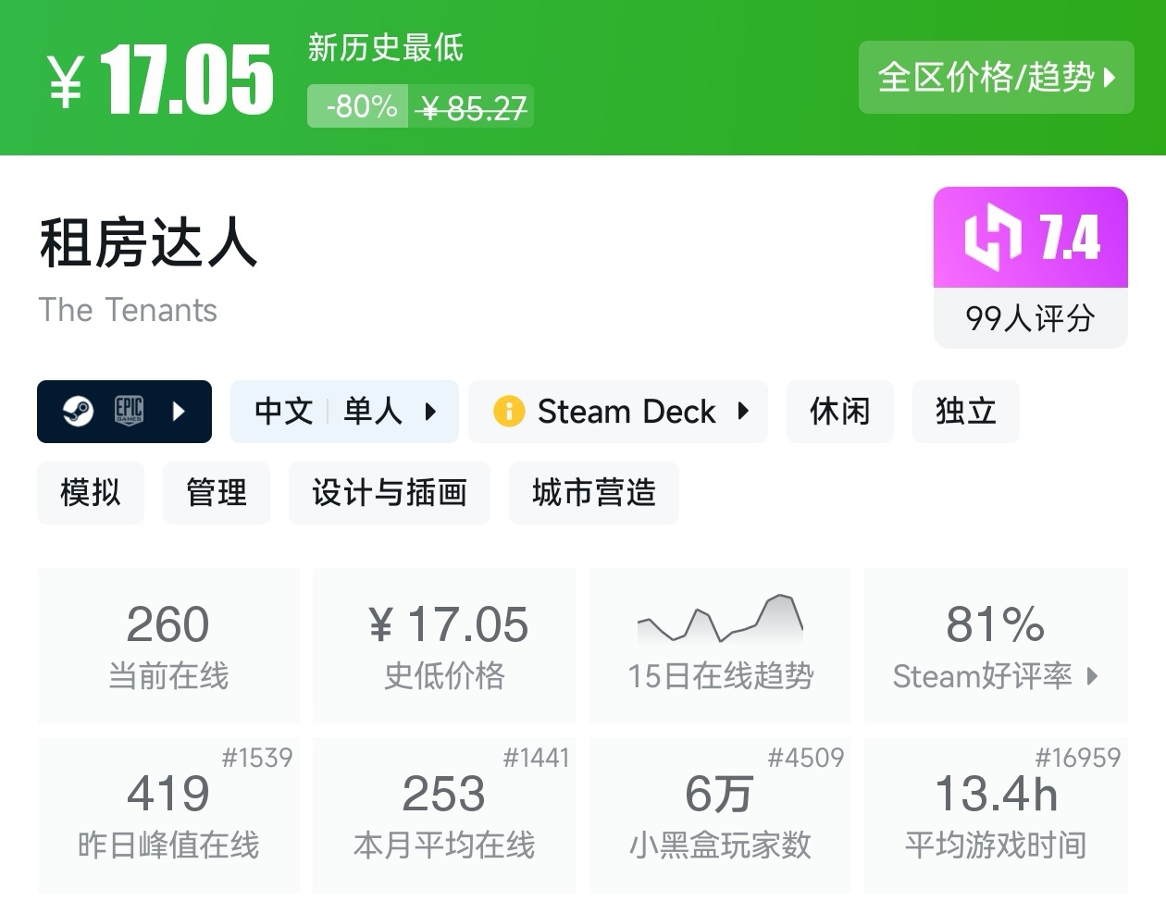Click the yellow Steam Deck info icon

tap(509, 411)
